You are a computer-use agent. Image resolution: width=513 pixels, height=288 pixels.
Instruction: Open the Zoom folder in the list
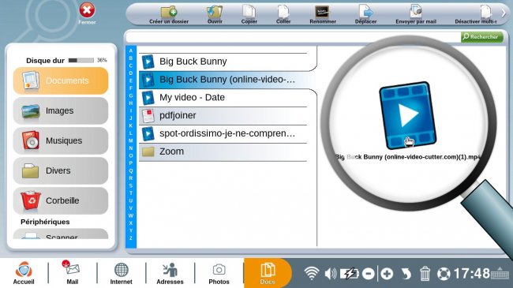point(223,151)
